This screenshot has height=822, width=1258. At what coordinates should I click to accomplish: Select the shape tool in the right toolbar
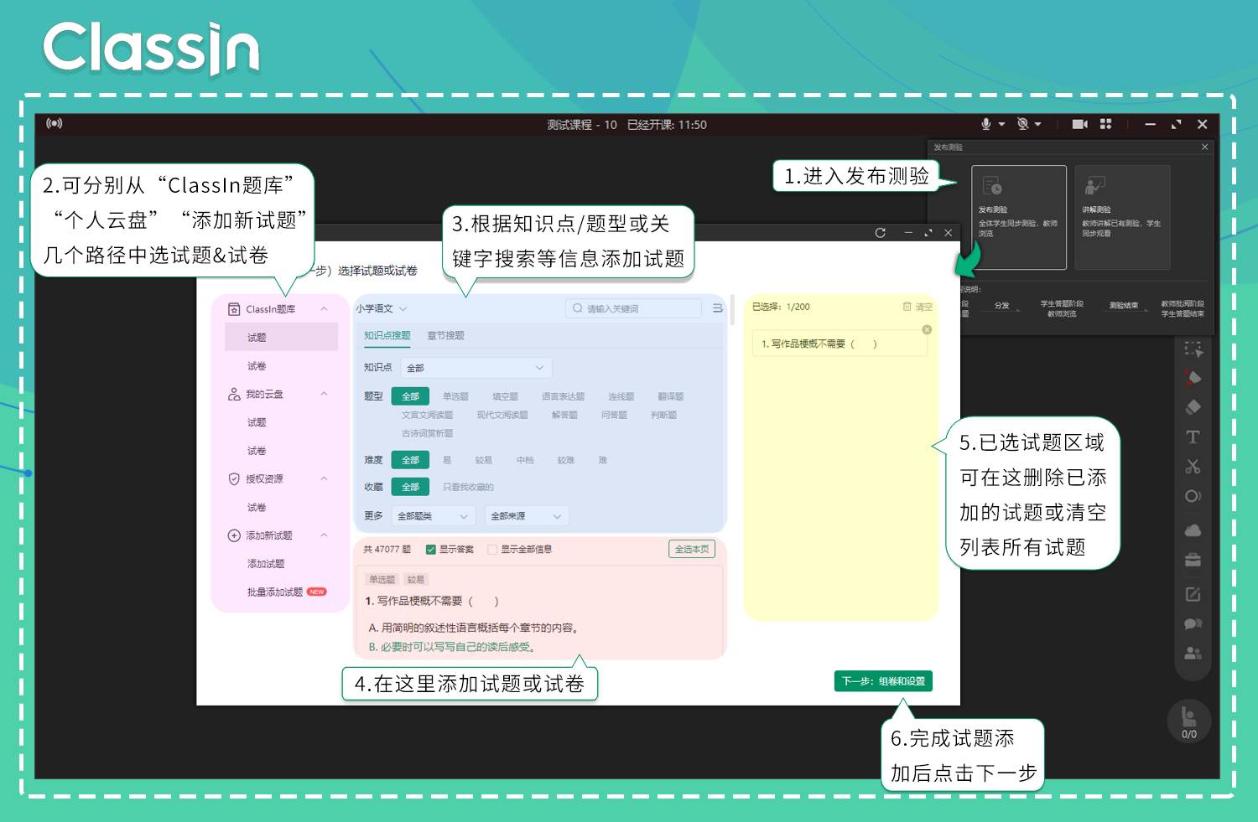(x=1193, y=496)
